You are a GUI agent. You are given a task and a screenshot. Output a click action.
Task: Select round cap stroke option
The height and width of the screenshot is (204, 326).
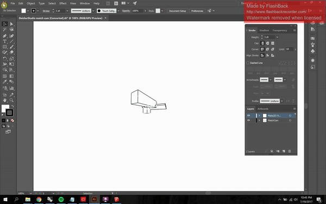click(267, 44)
